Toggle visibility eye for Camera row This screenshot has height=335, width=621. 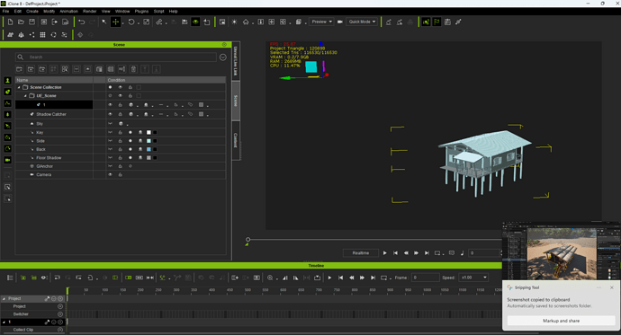point(110,174)
